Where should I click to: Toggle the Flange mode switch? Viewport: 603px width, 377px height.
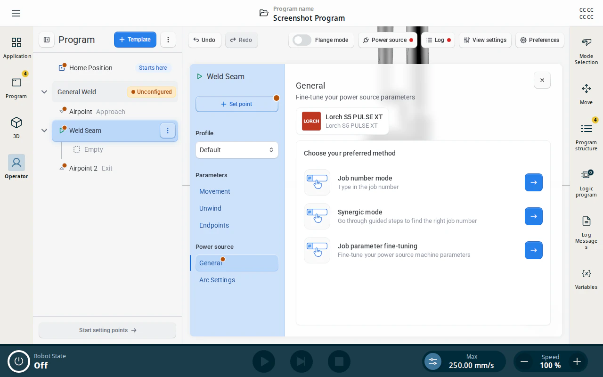[302, 40]
